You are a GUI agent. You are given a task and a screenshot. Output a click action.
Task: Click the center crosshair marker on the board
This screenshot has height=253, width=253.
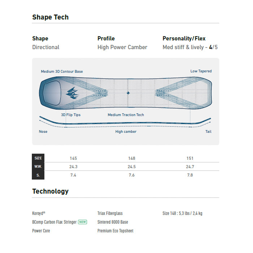coord(128,93)
